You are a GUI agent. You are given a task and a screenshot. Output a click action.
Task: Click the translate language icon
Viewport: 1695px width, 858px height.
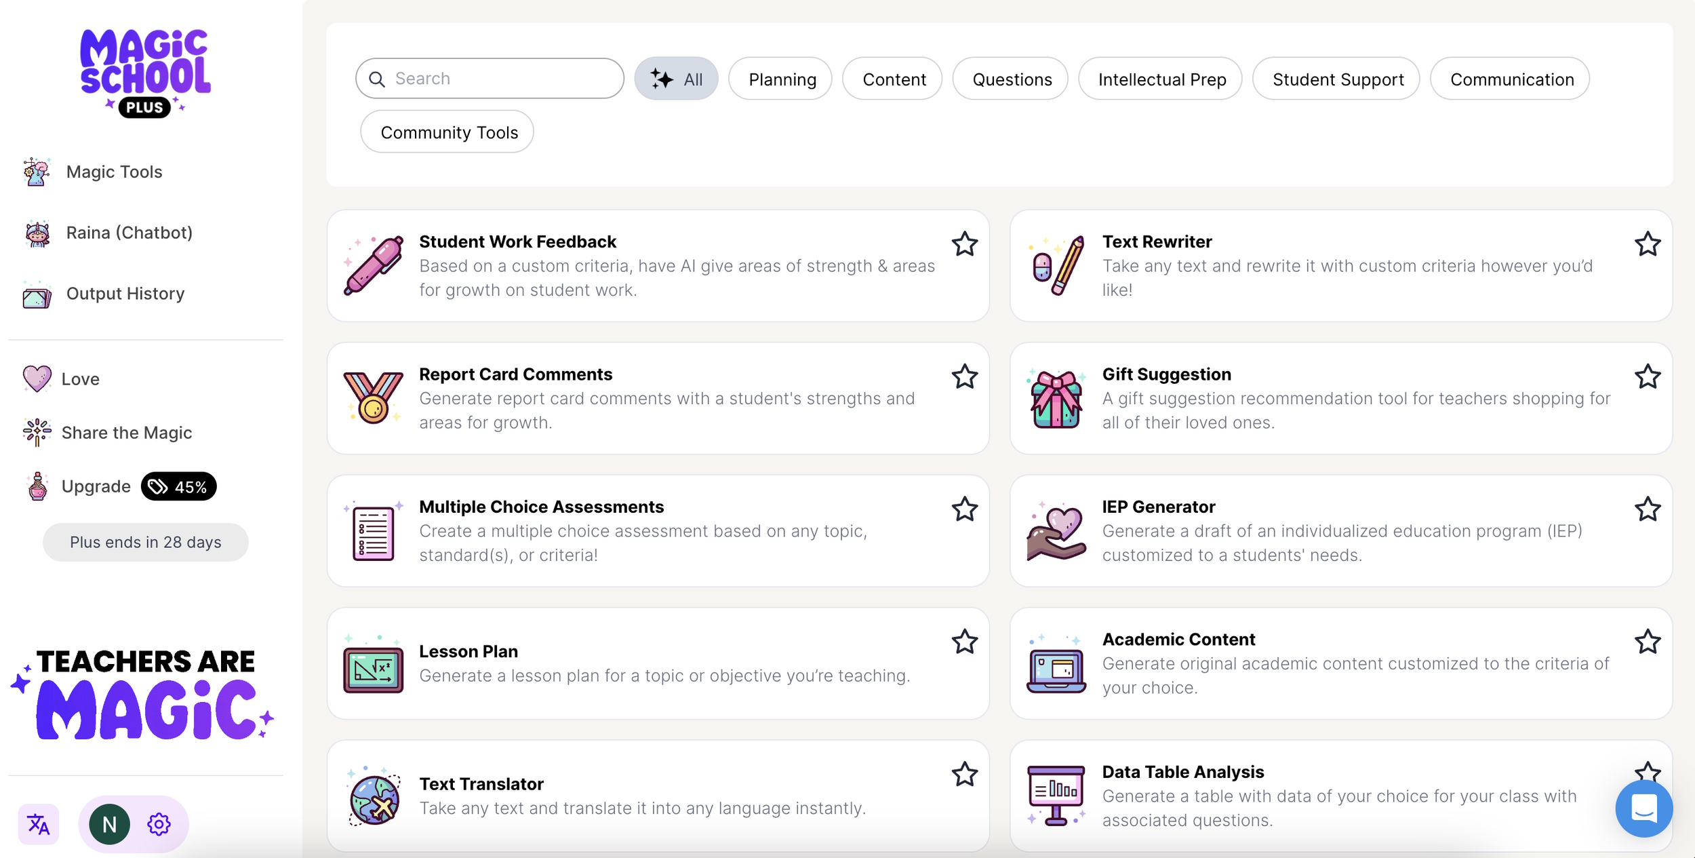point(39,824)
